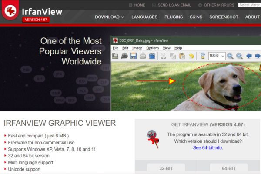
Task: Click 'GET IRFANVIEW (VERSION 4.67)' heading
Action: (x=208, y=124)
